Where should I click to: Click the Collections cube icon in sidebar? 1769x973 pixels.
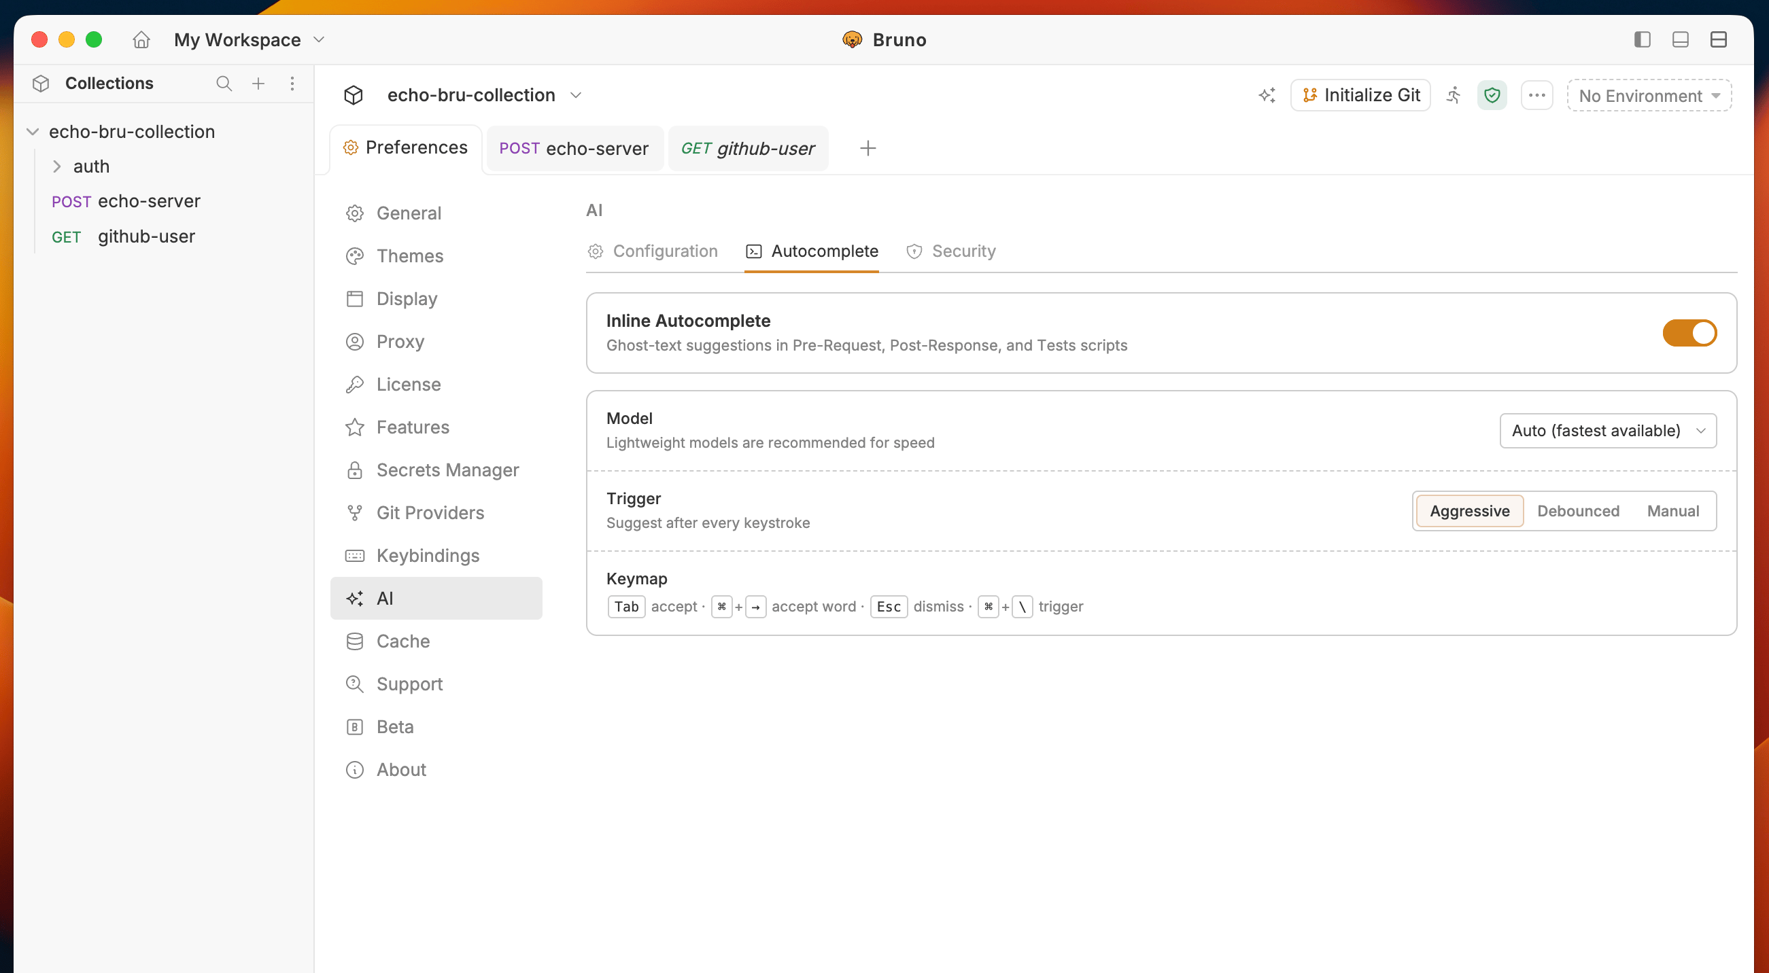point(41,84)
